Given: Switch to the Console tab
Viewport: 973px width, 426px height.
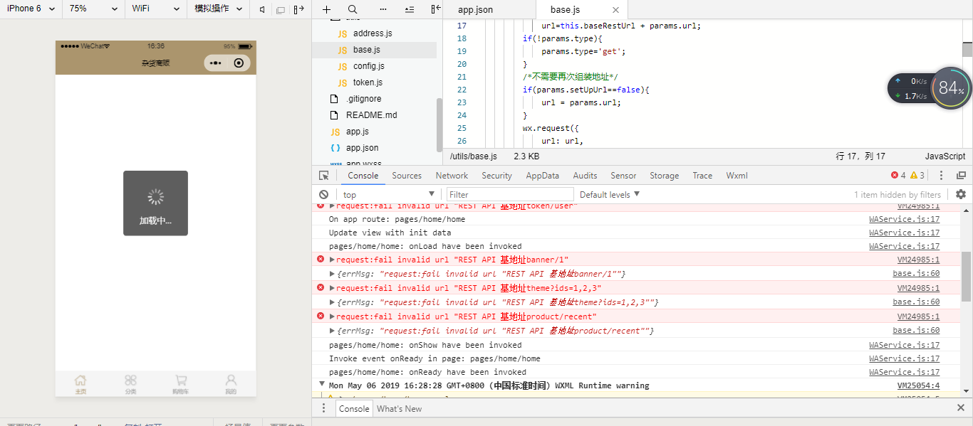Looking at the screenshot, I should point(363,176).
